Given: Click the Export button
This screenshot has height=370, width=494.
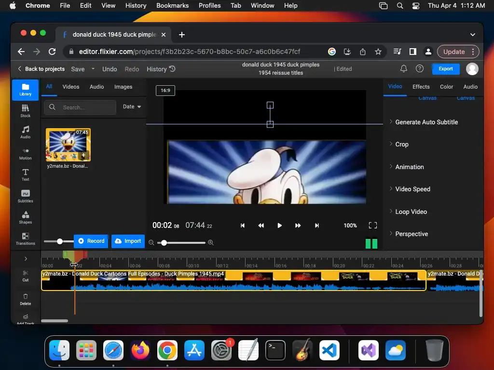Looking at the screenshot, I should tap(445, 68).
